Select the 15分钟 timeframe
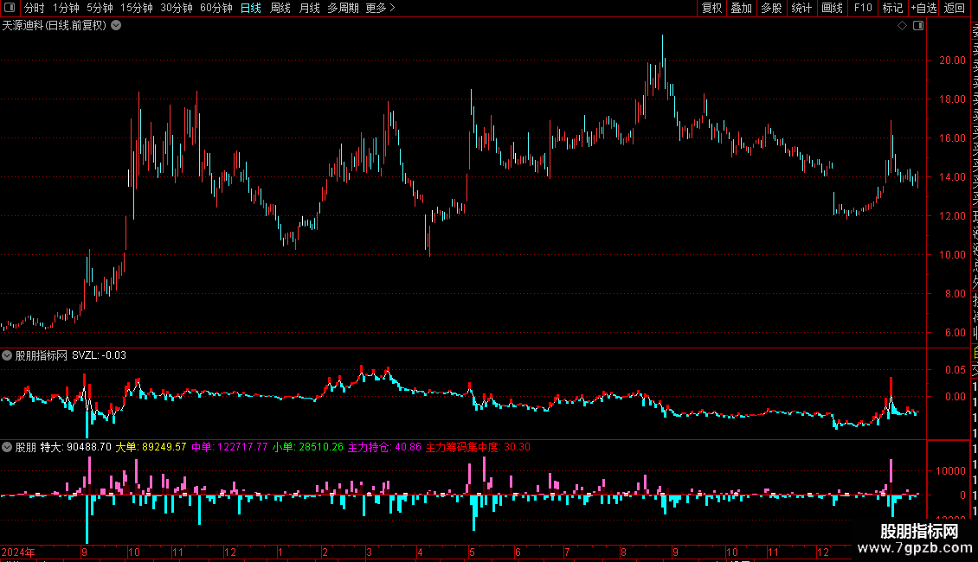Viewport: 978px width, 562px height. 137,8
